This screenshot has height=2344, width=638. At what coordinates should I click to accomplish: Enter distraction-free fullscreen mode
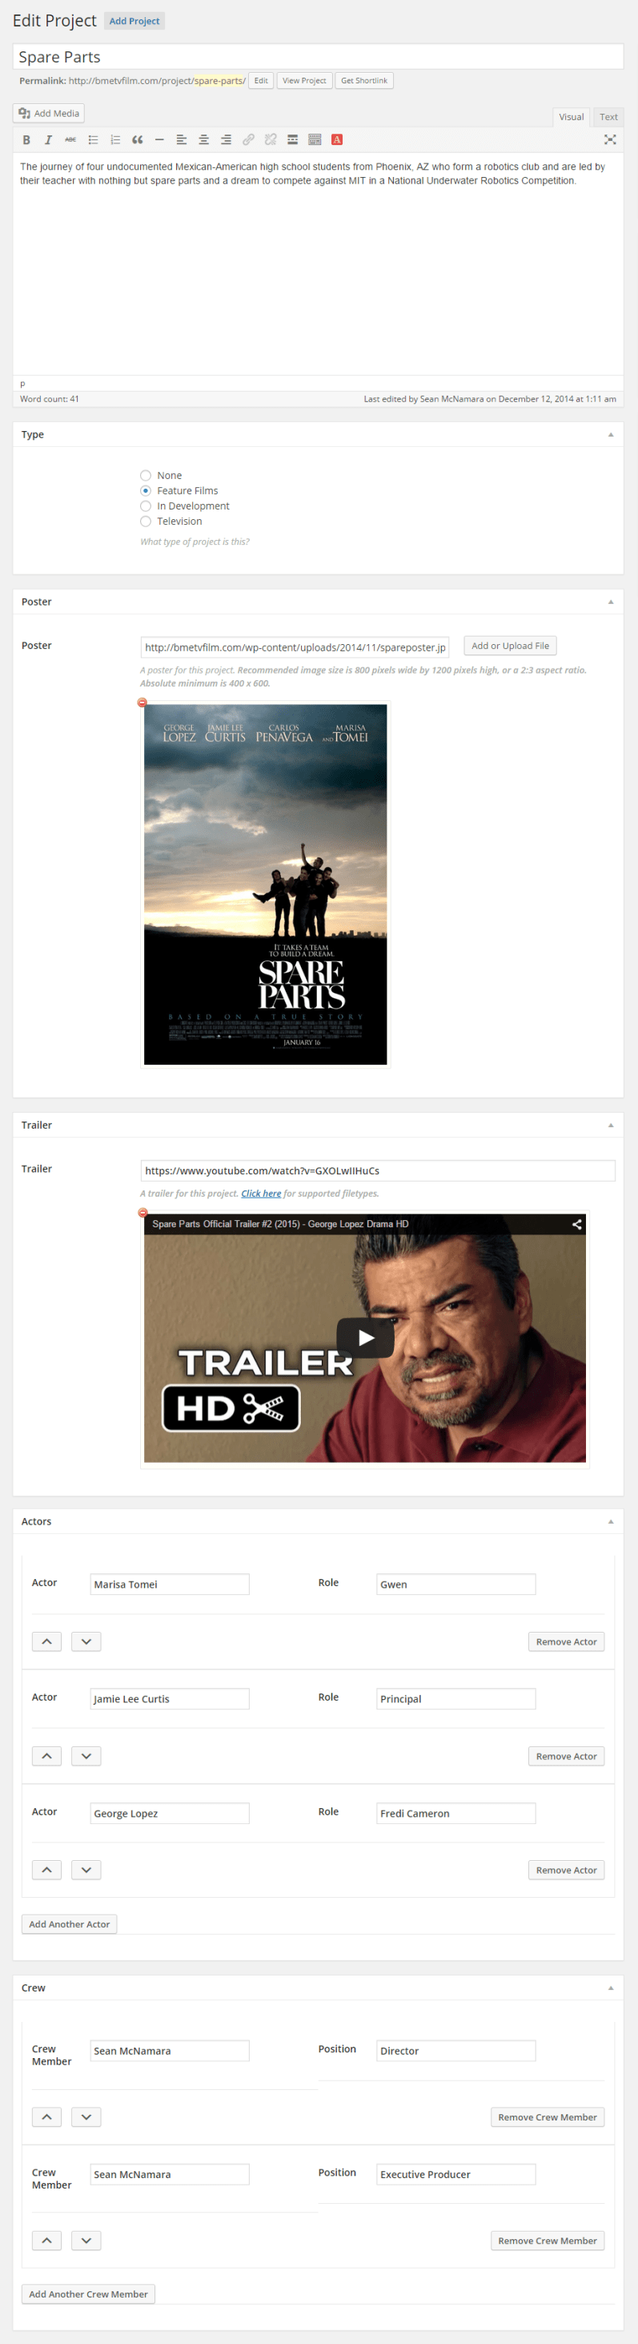pyautogui.click(x=610, y=140)
